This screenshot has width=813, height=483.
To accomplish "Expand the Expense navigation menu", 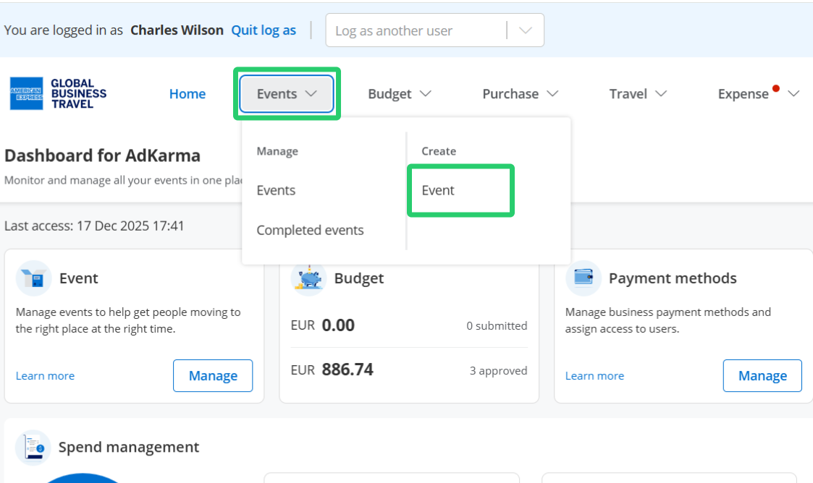I will click(758, 94).
